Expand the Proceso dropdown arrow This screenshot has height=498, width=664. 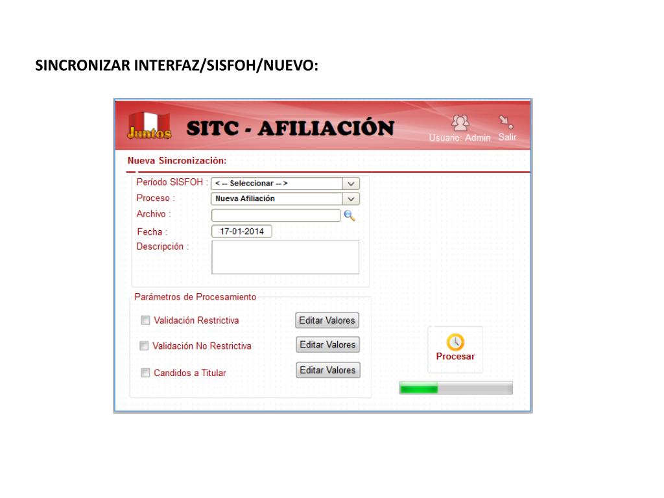coord(351,198)
